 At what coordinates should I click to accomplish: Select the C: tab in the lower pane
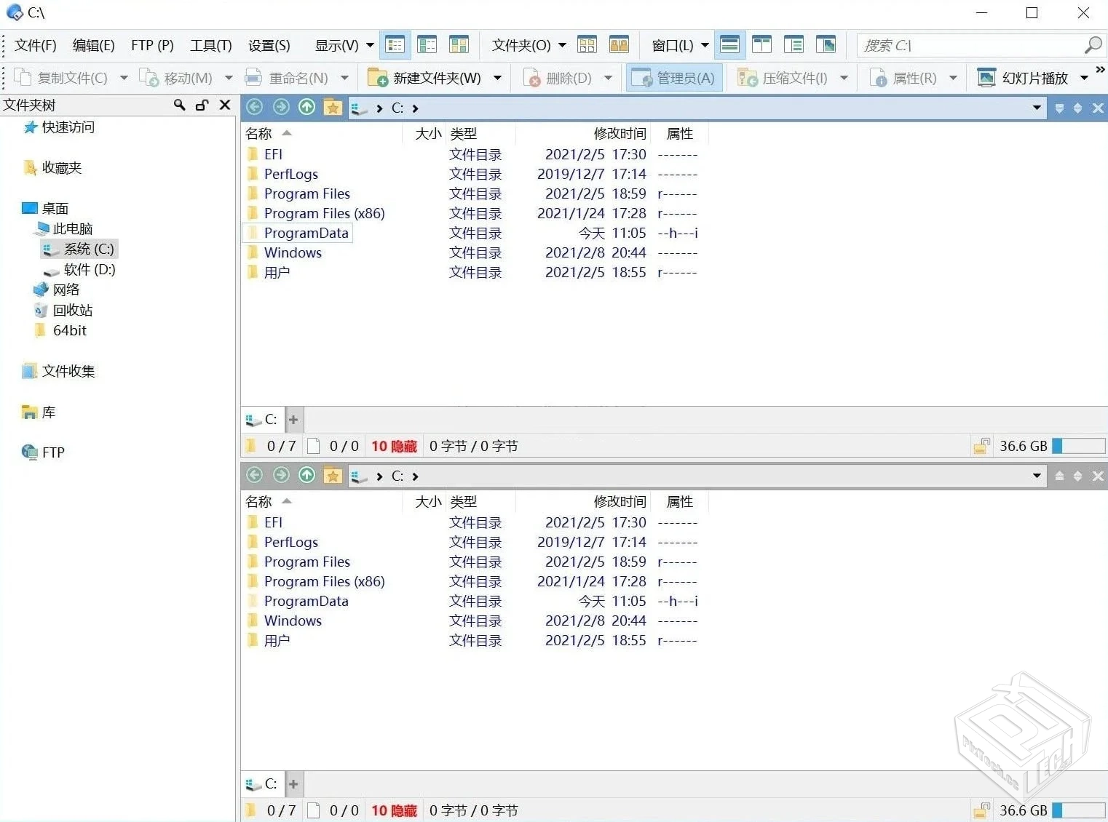point(264,783)
